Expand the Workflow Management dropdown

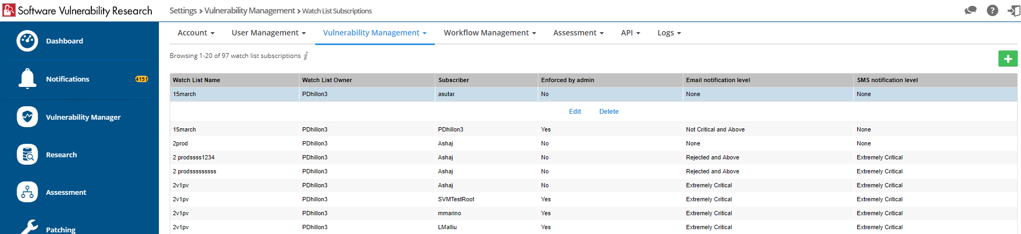[490, 33]
